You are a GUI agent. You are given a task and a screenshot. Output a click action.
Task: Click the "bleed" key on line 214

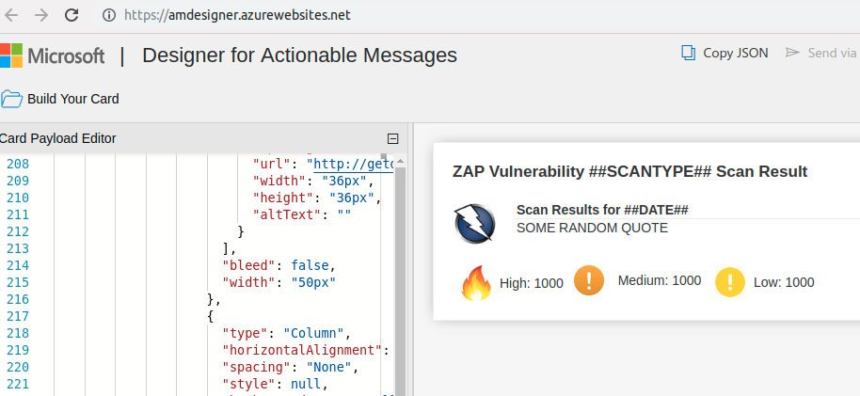click(247, 265)
